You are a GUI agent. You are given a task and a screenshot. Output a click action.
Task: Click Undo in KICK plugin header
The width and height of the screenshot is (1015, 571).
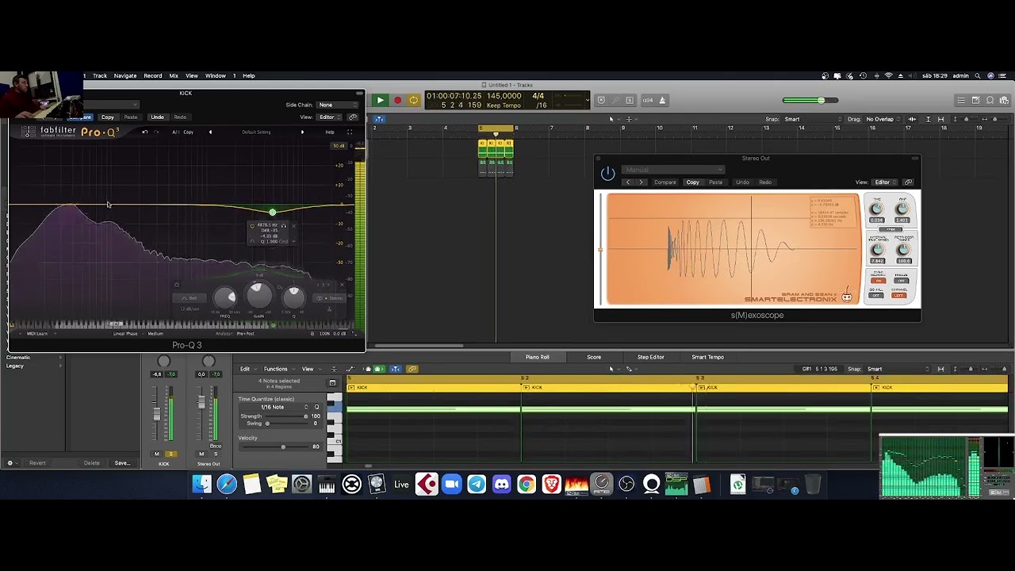point(157,117)
